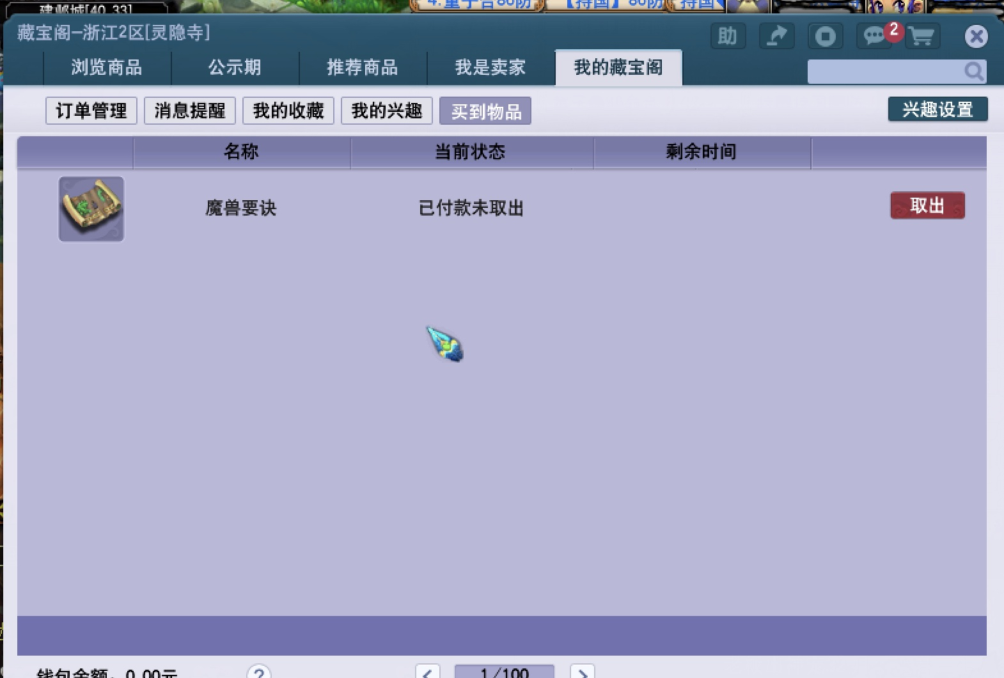Open 兴趣设置 settings button
The height and width of the screenshot is (678, 1004).
937,109
